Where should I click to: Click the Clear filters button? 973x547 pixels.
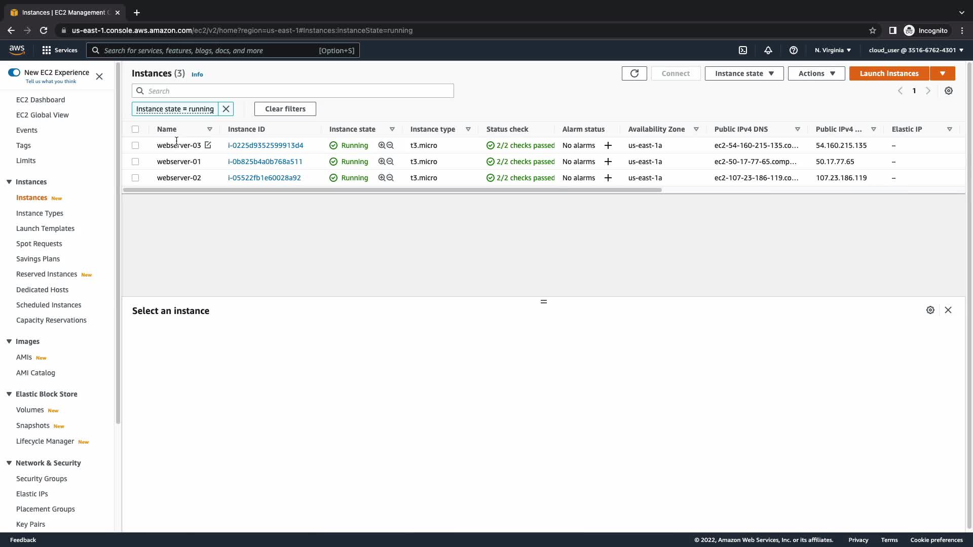[285, 109]
